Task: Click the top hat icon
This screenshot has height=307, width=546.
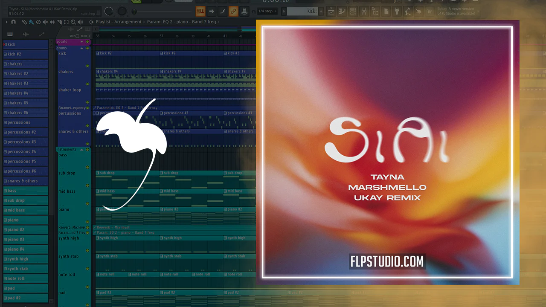Action: pos(244,11)
